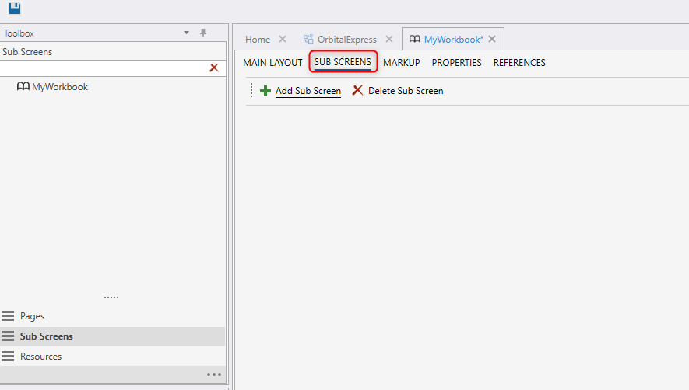Select Sub Screens section in the Toolbox
689x390 pixels.
click(x=46, y=336)
